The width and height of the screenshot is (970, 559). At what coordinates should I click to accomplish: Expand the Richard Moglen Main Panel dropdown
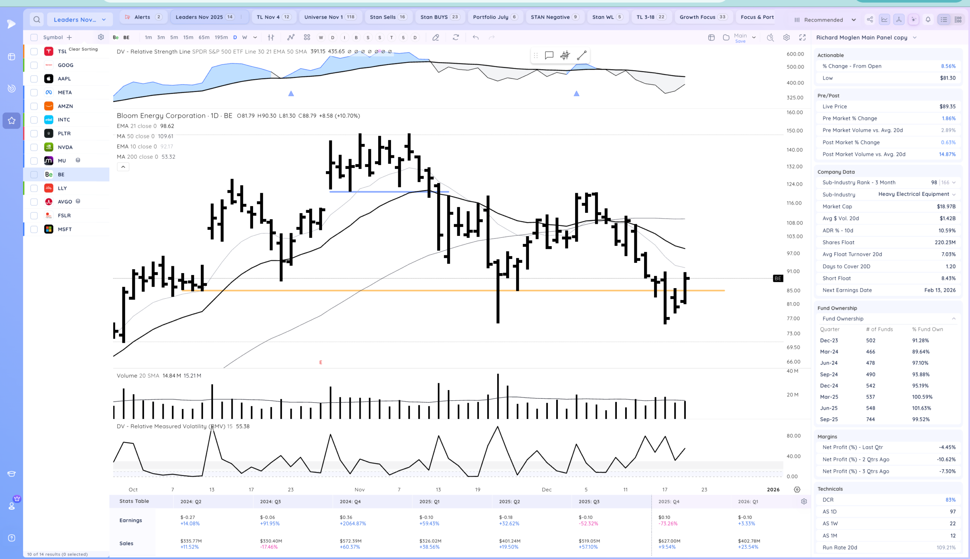coord(914,37)
